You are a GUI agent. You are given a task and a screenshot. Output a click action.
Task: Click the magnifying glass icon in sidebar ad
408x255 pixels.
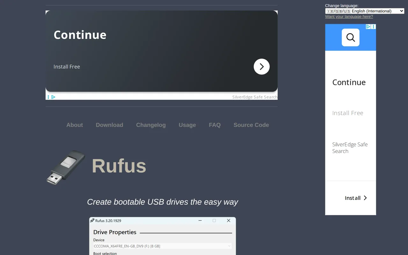(x=351, y=38)
